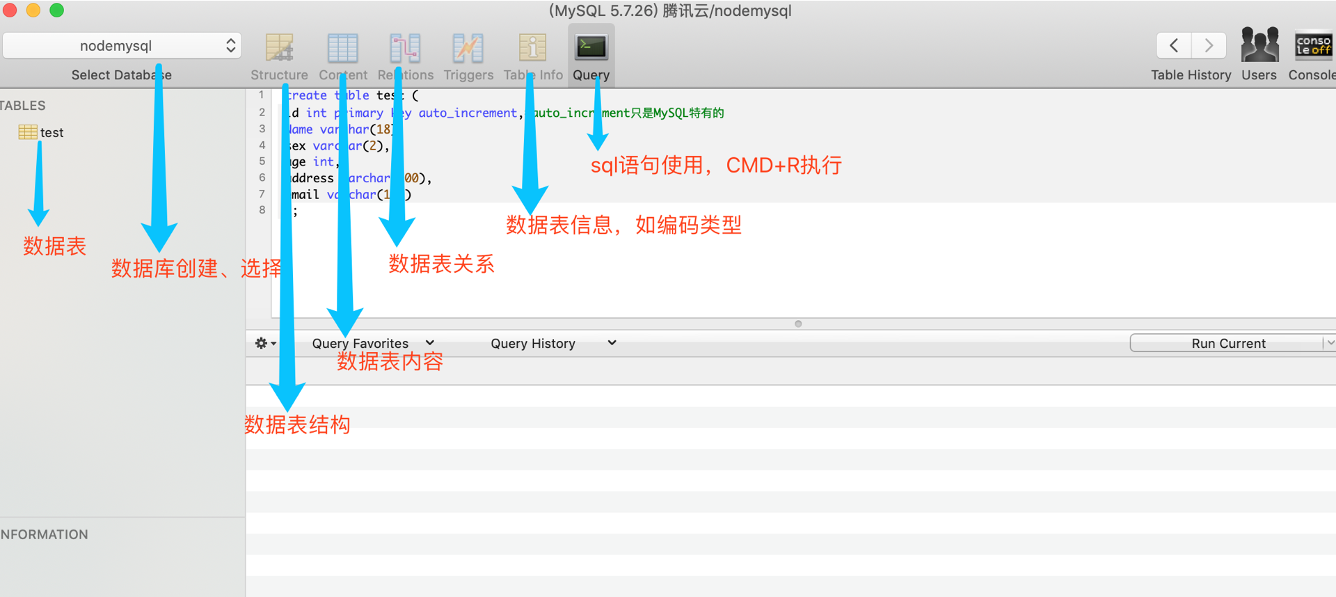Close the window with the red button

click(10, 10)
